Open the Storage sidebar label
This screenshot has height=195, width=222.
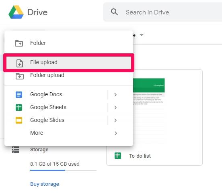pyautogui.click(x=39, y=150)
